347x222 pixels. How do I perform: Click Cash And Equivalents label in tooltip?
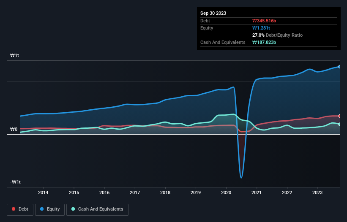pos(223,42)
